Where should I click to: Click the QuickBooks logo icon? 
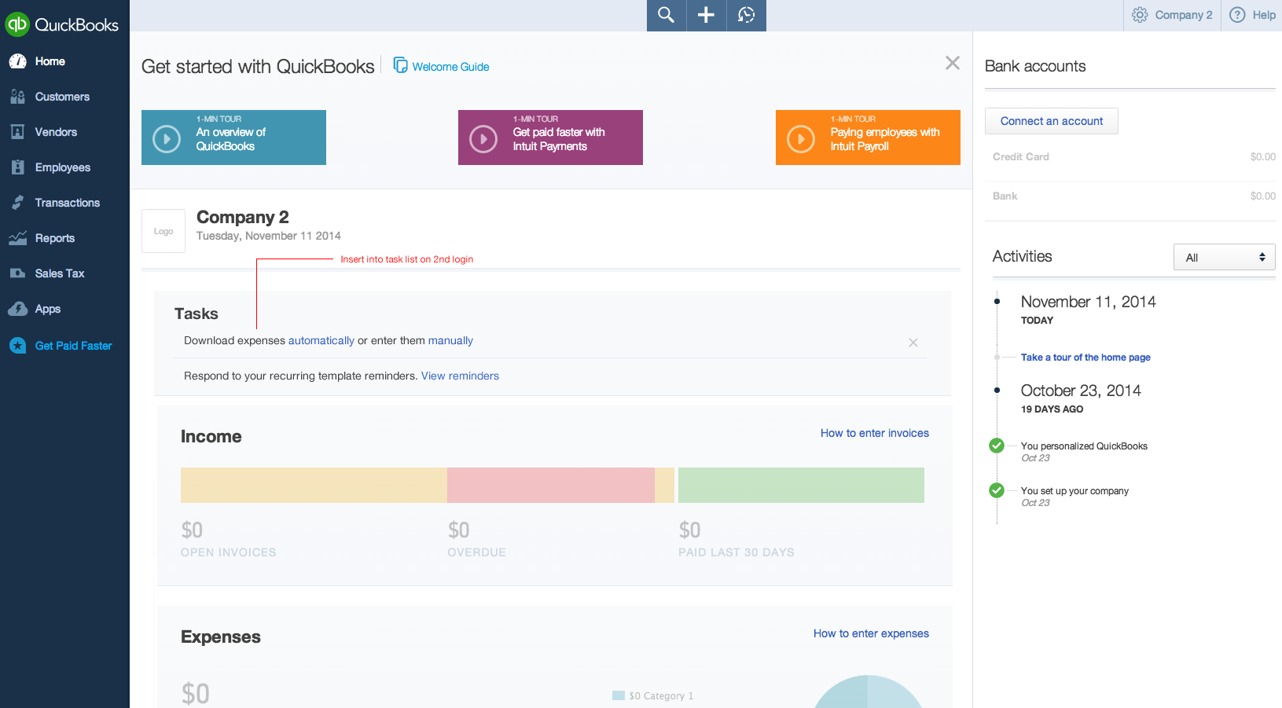tap(17, 24)
